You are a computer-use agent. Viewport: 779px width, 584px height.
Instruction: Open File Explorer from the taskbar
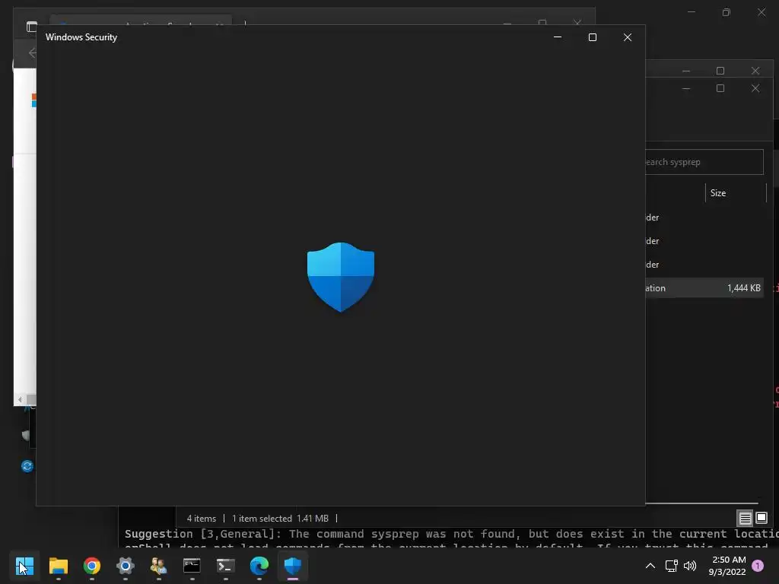pos(58,566)
